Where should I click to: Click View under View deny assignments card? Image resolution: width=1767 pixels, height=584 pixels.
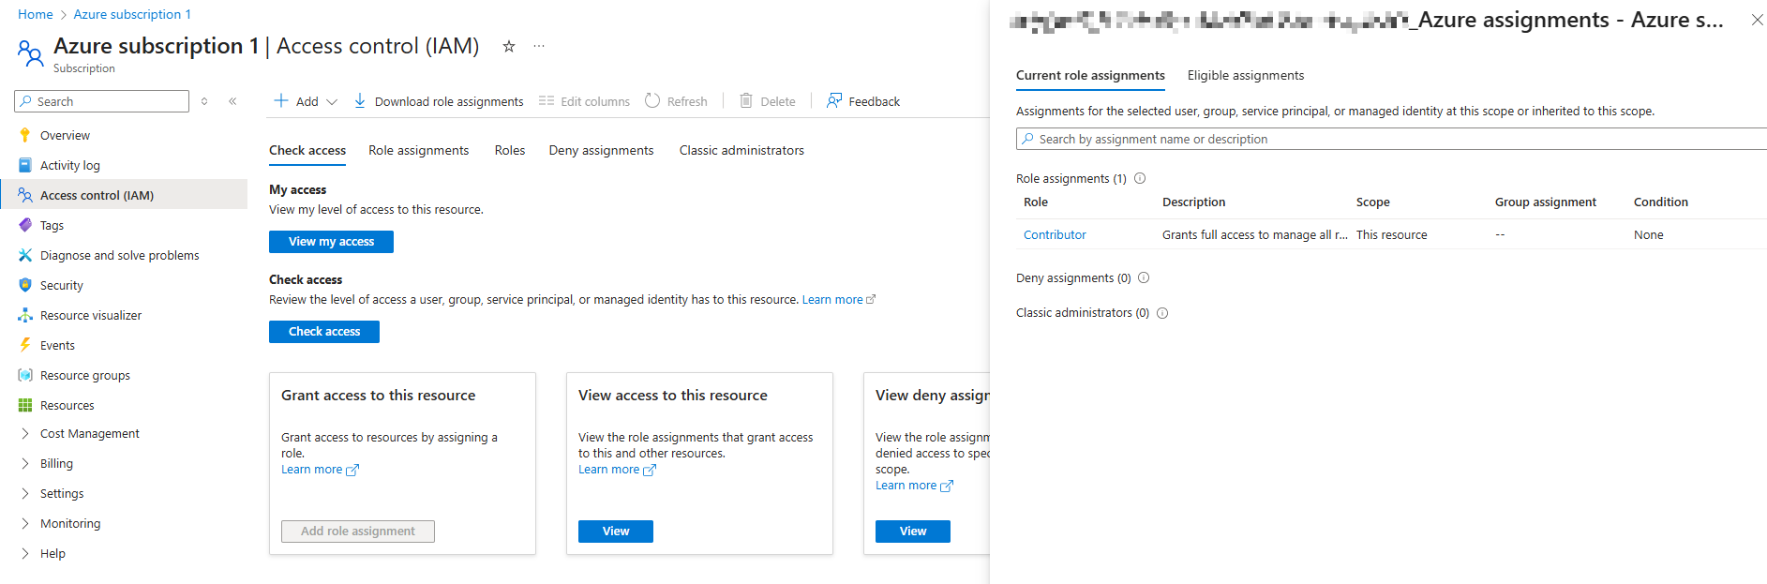click(x=913, y=531)
